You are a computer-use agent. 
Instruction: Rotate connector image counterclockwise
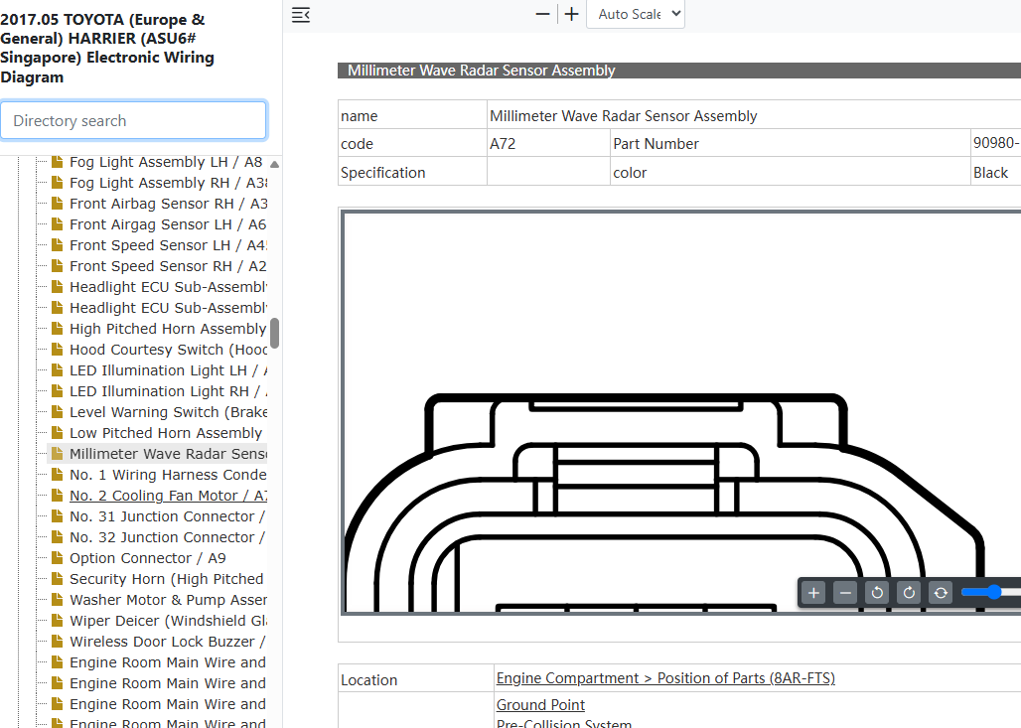point(877,593)
